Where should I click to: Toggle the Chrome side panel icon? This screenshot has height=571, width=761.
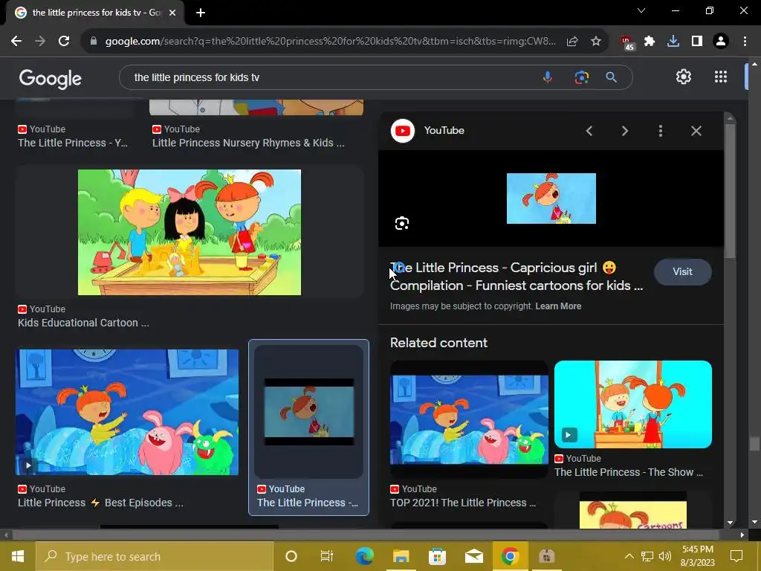[x=697, y=42]
